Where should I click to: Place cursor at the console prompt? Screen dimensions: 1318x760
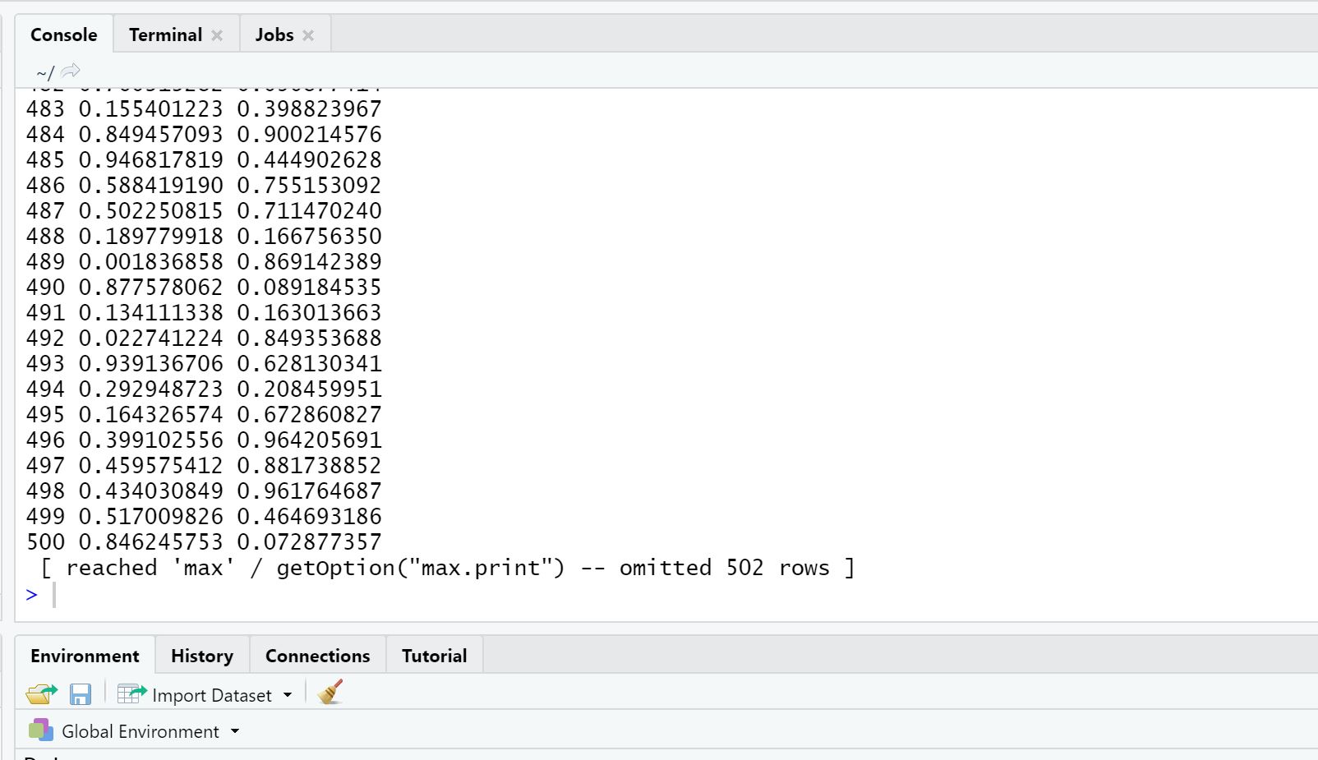click(x=657, y=594)
